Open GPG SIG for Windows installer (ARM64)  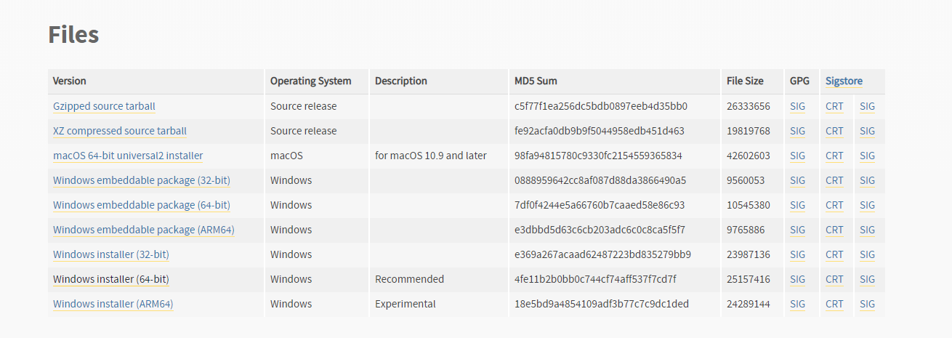tap(797, 304)
